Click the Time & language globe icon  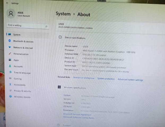click(x=10, y=72)
